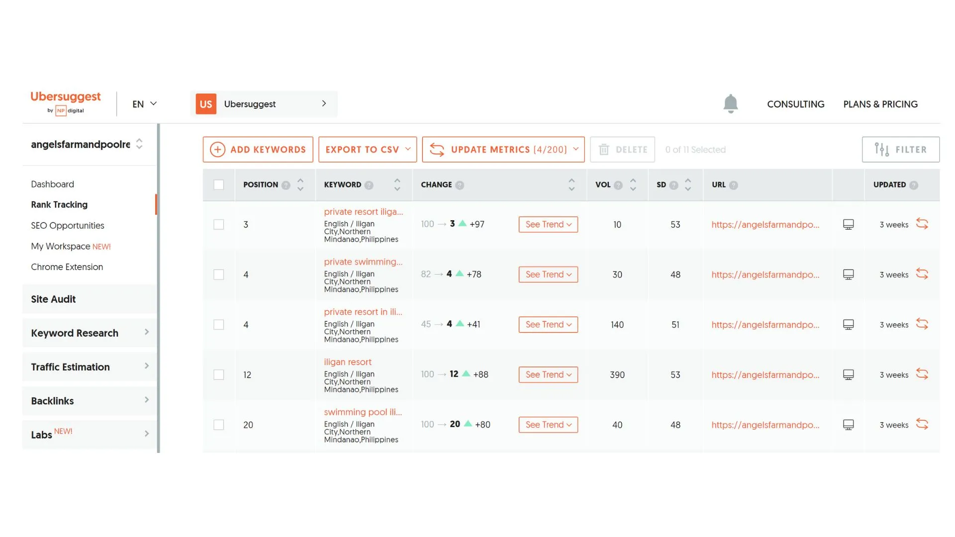Refresh metrics for the iligan resort row

coord(922,374)
